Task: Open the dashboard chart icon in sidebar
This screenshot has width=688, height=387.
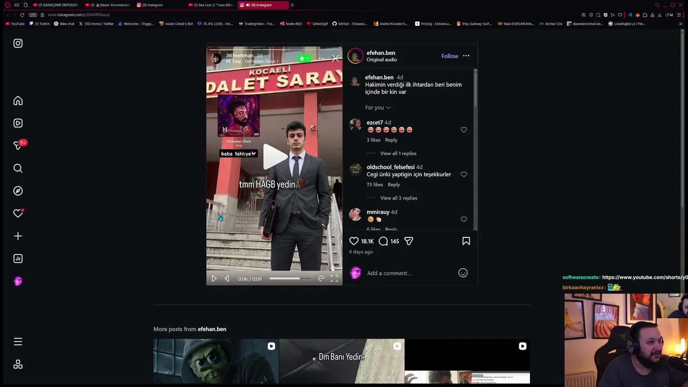Action: (x=18, y=259)
